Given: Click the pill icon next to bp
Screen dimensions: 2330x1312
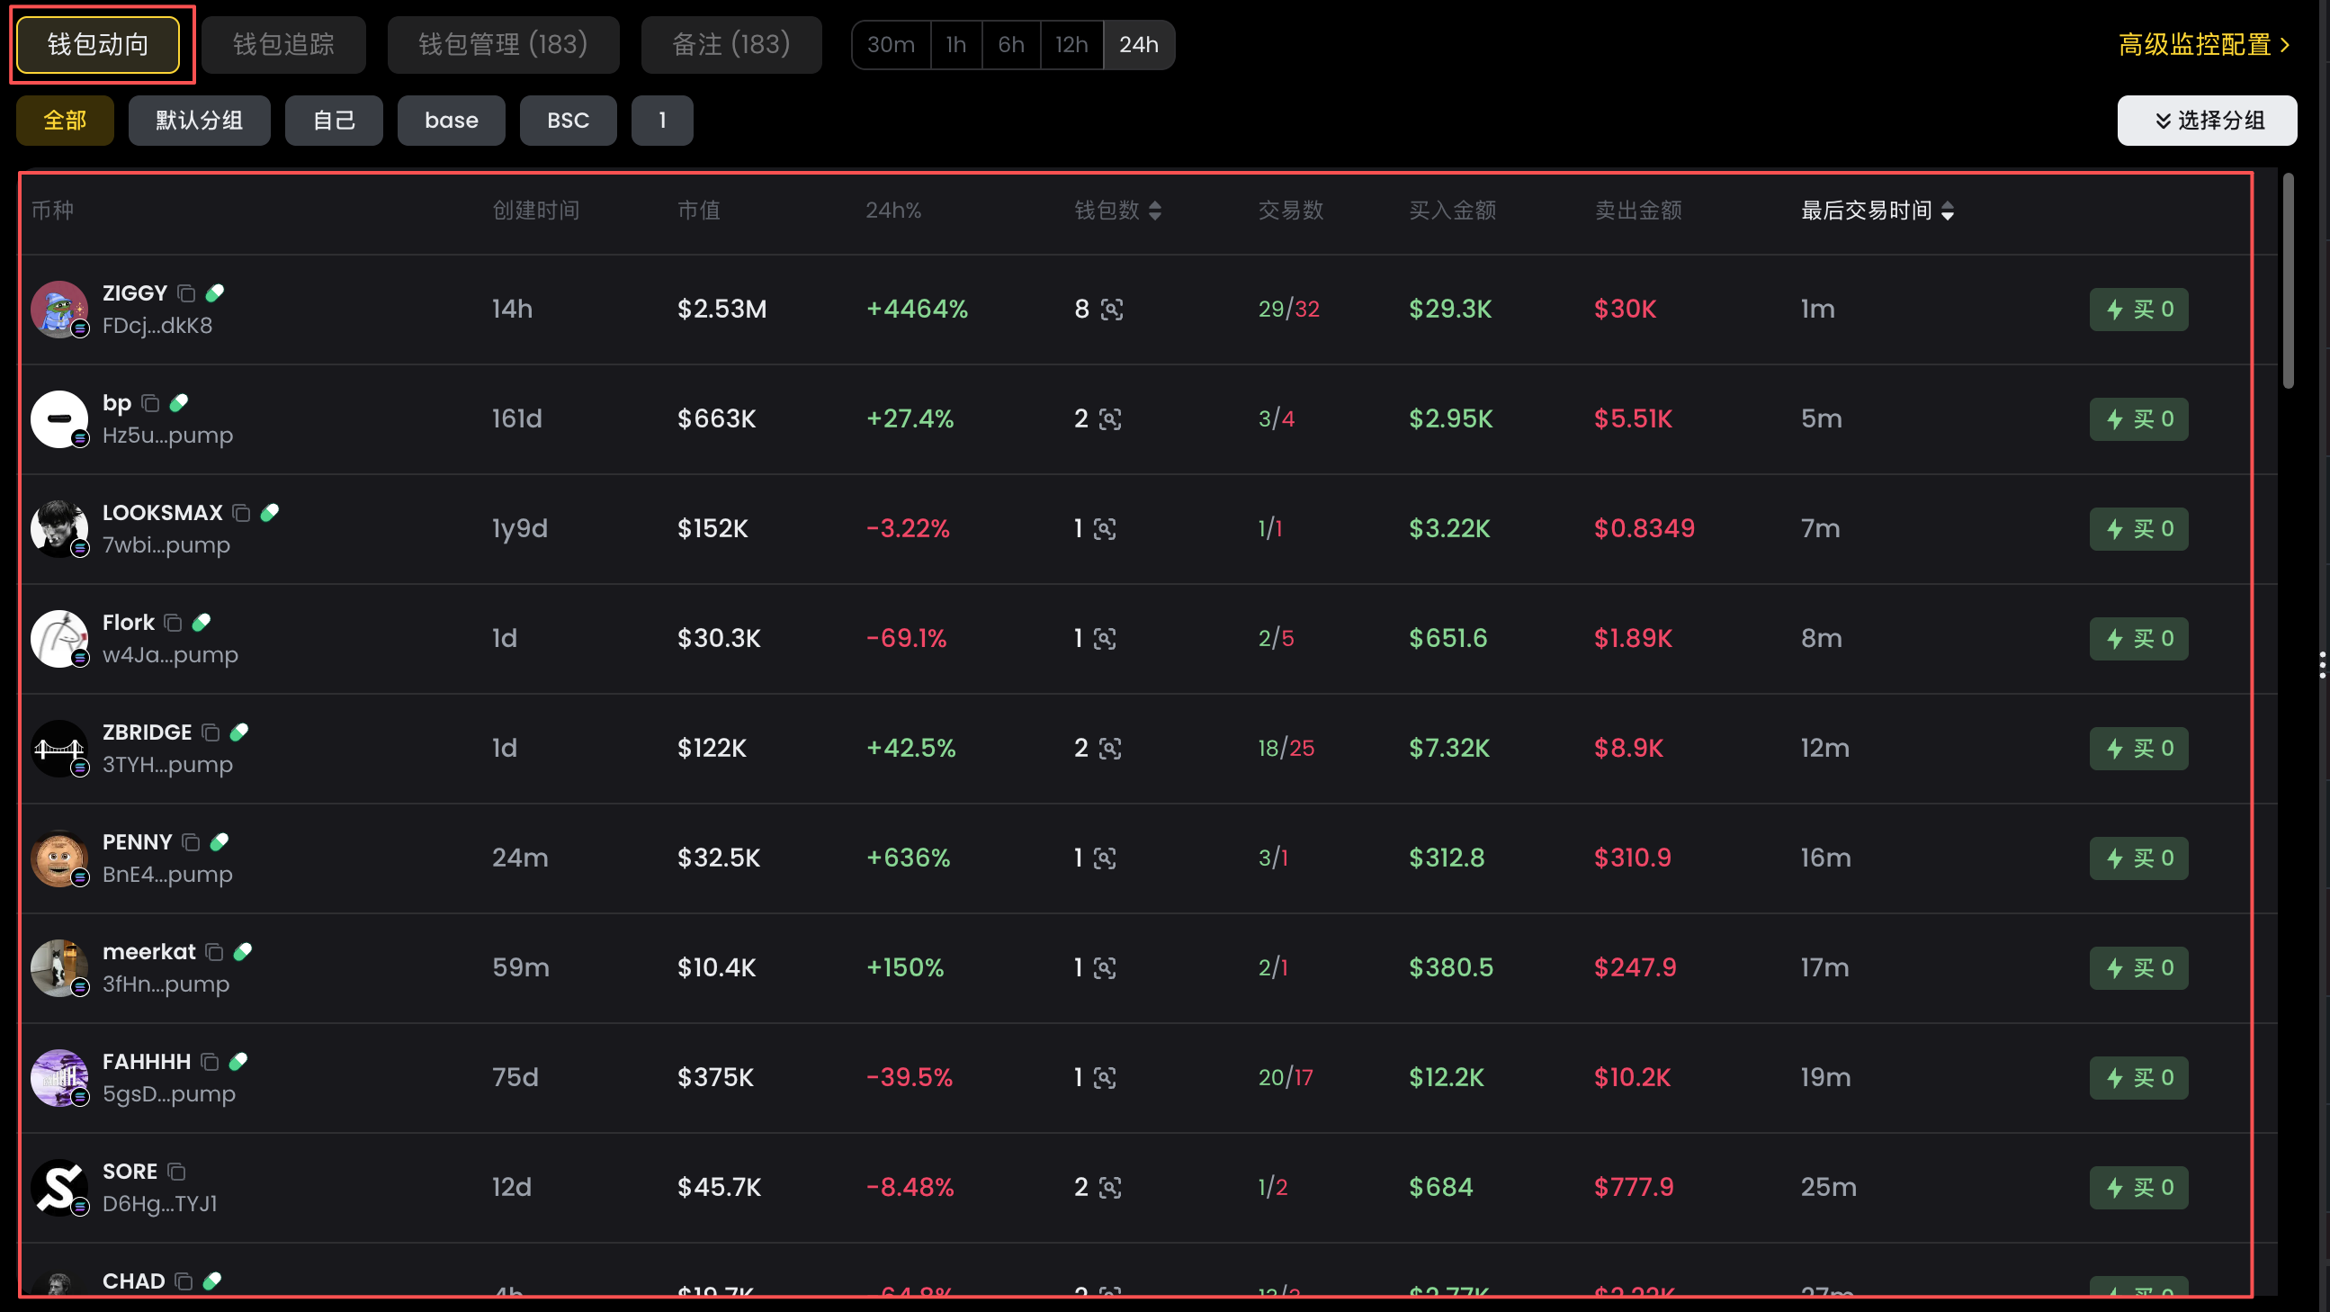Looking at the screenshot, I should (x=179, y=402).
